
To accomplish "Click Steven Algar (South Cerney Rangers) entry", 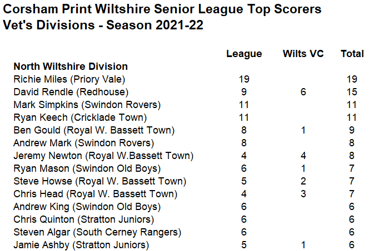I will point(97,232).
